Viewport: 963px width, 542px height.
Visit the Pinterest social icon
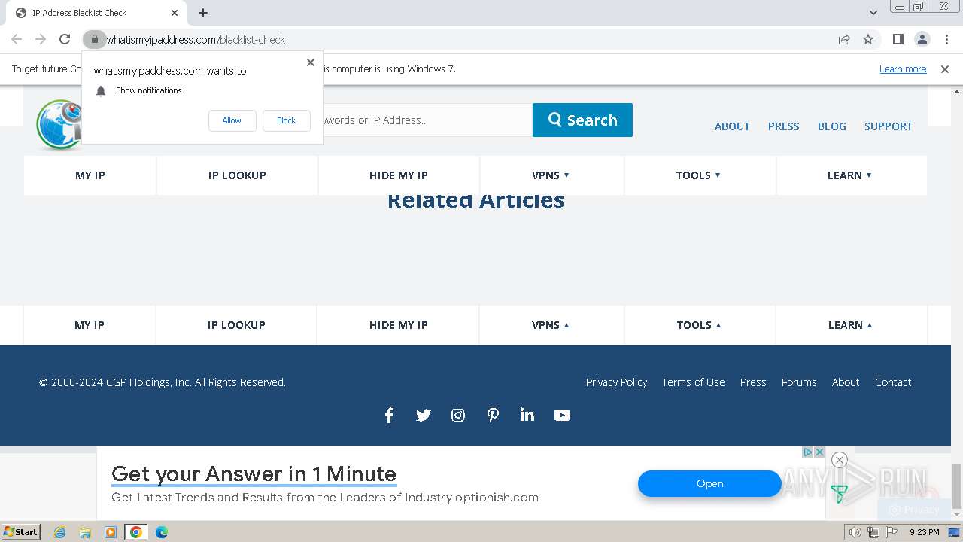[x=493, y=416]
